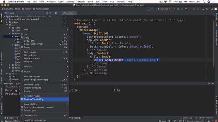Open the Layout Captures side tab
This screenshot has height=122, width=218.
pyautogui.click(x=1, y=77)
